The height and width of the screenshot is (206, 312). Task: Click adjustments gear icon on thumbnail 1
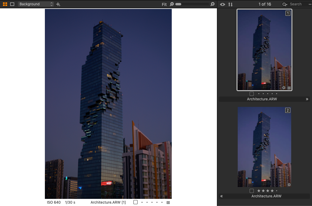click(284, 88)
